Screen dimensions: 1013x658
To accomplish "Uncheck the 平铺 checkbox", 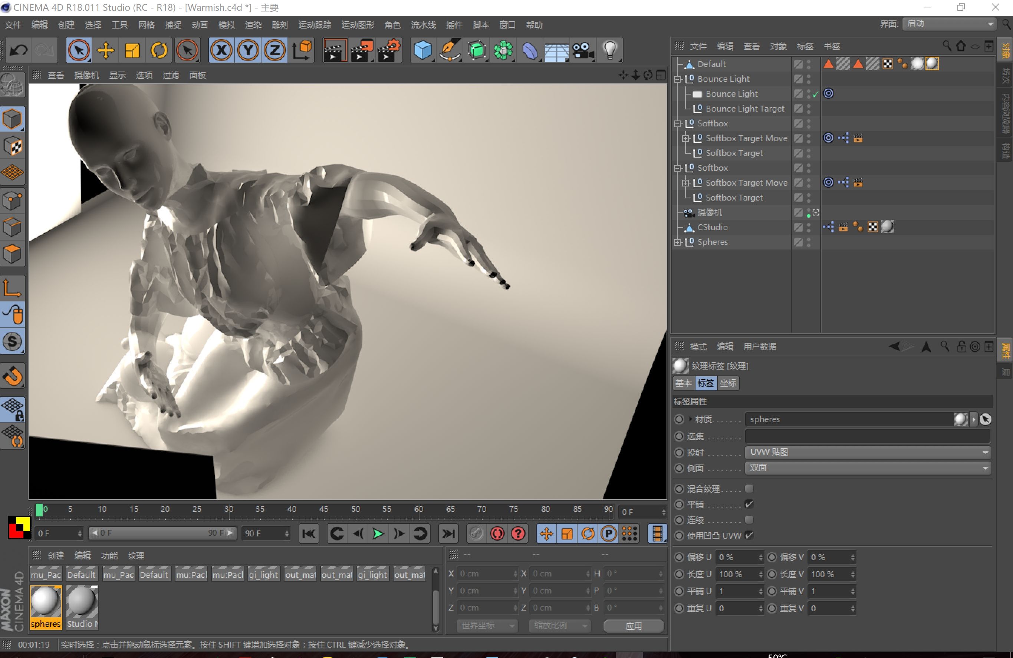I will click(x=749, y=504).
